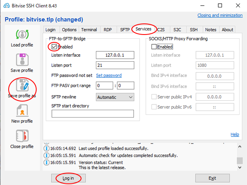Image resolution: width=247 pixels, height=185 pixels.
Task: Click the Close profile icon
Action: coord(22,136)
